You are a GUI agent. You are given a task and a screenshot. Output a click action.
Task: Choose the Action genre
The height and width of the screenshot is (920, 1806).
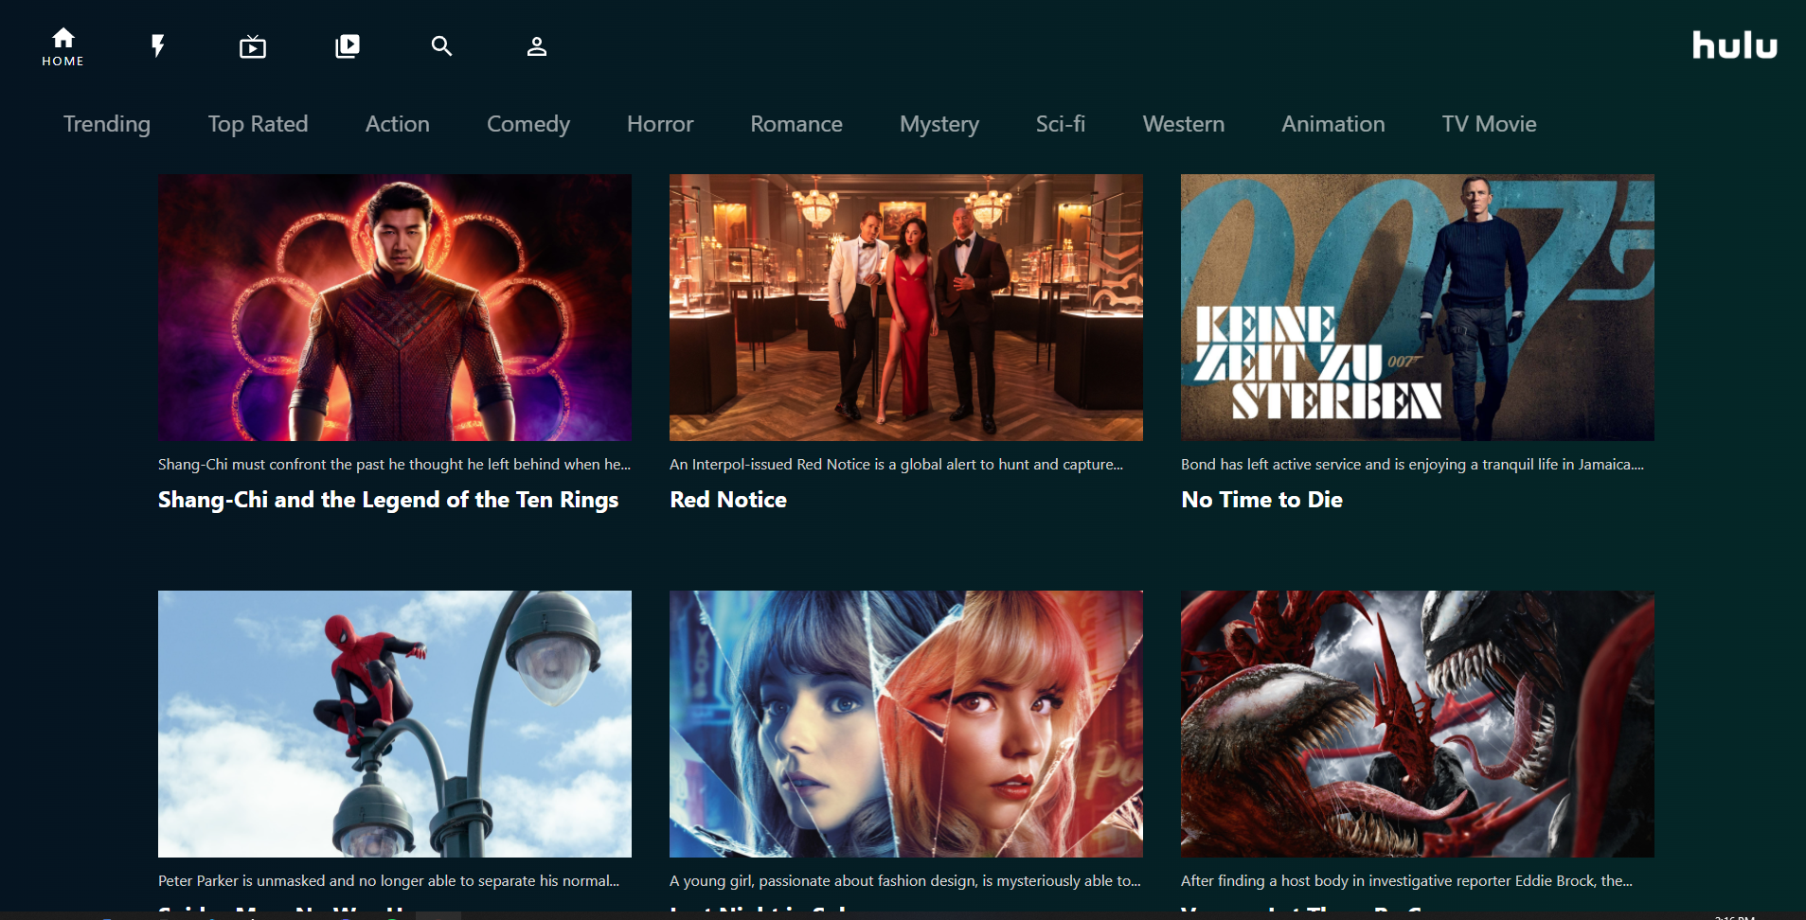click(398, 124)
